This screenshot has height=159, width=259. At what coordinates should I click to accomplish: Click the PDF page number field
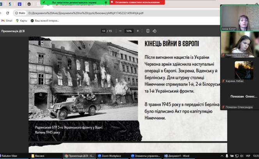click(104, 31)
